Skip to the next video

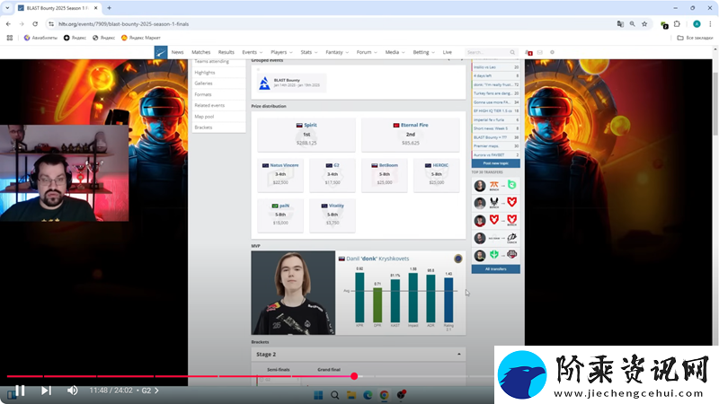coord(46,391)
